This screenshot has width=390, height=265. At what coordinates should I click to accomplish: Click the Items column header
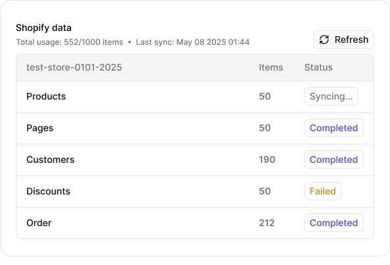click(271, 67)
